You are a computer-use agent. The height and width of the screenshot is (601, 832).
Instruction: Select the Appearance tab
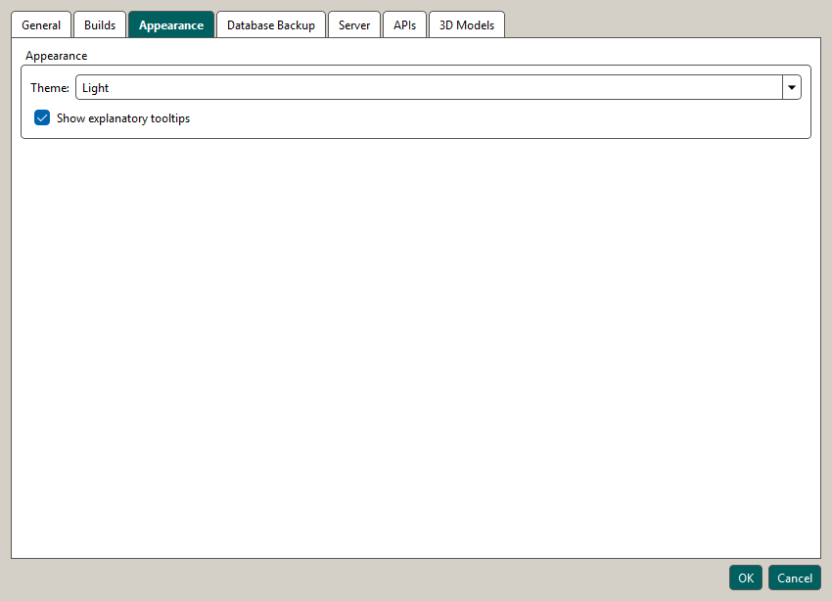tap(171, 24)
